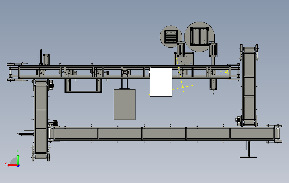Click the blue Z axis ball of the triad
Viewport: 289px width, 183px height.
pyautogui.click(x=18, y=166)
